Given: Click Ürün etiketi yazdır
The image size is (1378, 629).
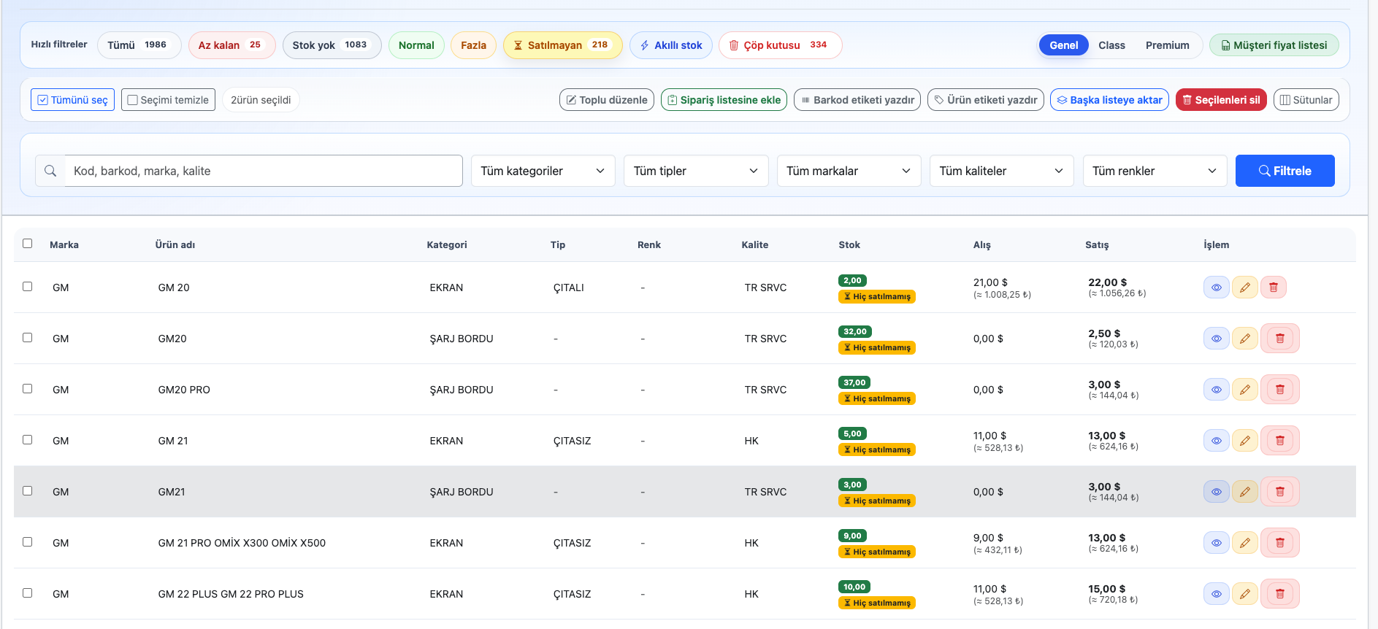Looking at the screenshot, I should [x=985, y=100].
